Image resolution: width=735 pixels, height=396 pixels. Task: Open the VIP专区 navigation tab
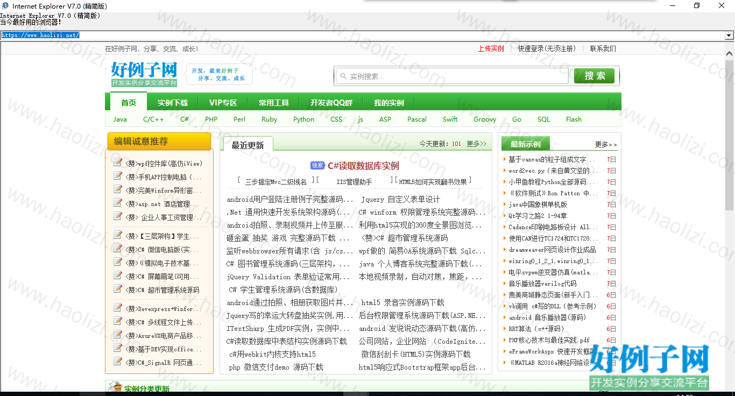pyautogui.click(x=223, y=103)
